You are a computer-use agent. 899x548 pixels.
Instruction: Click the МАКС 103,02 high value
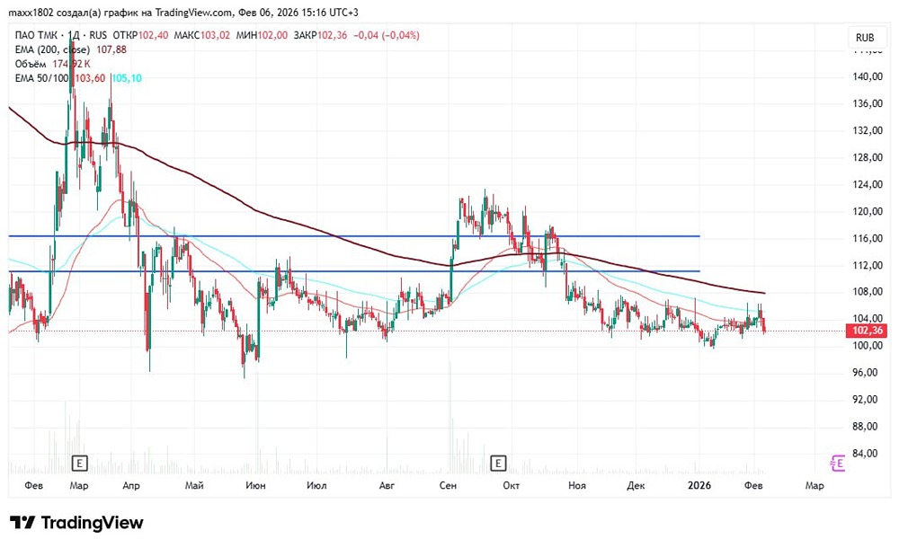click(x=201, y=35)
